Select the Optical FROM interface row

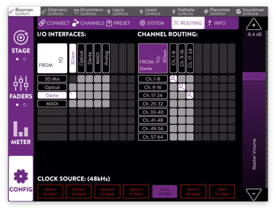[x=52, y=87]
